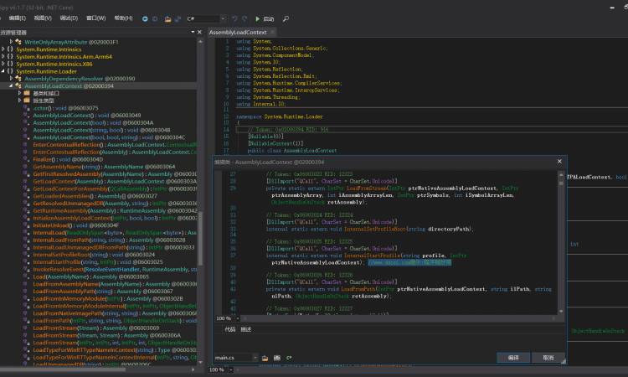Expand the 派生类型 folder
628x377 pixels.
click(19, 101)
